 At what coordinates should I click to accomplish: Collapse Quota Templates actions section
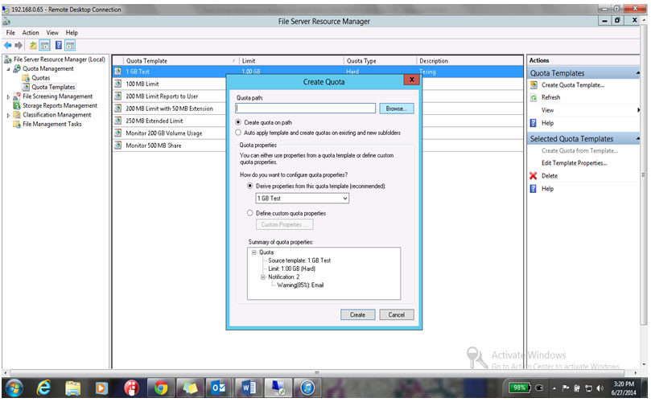click(x=637, y=73)
